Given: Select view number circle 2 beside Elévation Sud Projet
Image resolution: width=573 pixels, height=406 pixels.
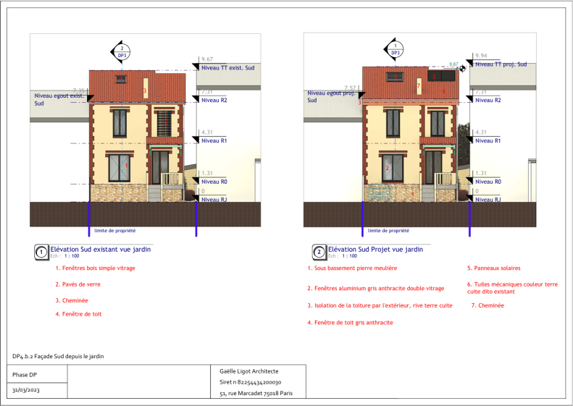Looking at the screenshot, I should point(319,252).
